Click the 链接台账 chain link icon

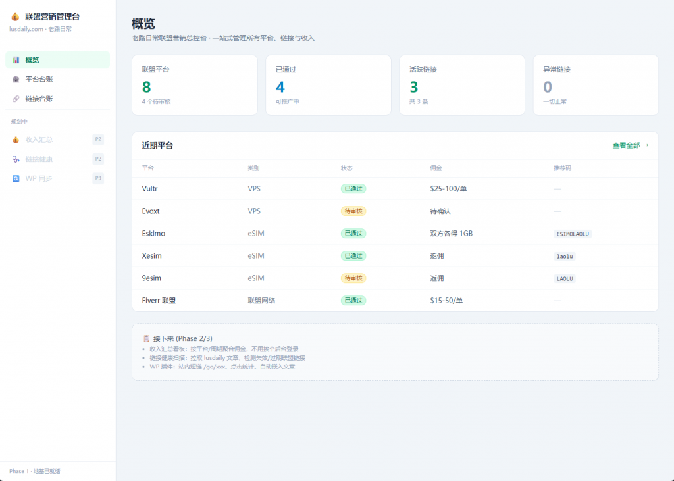(16, 99)
